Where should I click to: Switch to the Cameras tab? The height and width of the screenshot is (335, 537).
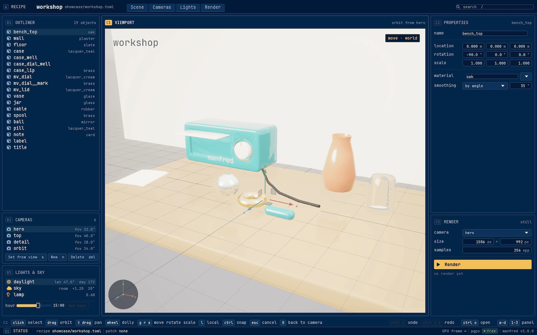click(x=162, y=8)
